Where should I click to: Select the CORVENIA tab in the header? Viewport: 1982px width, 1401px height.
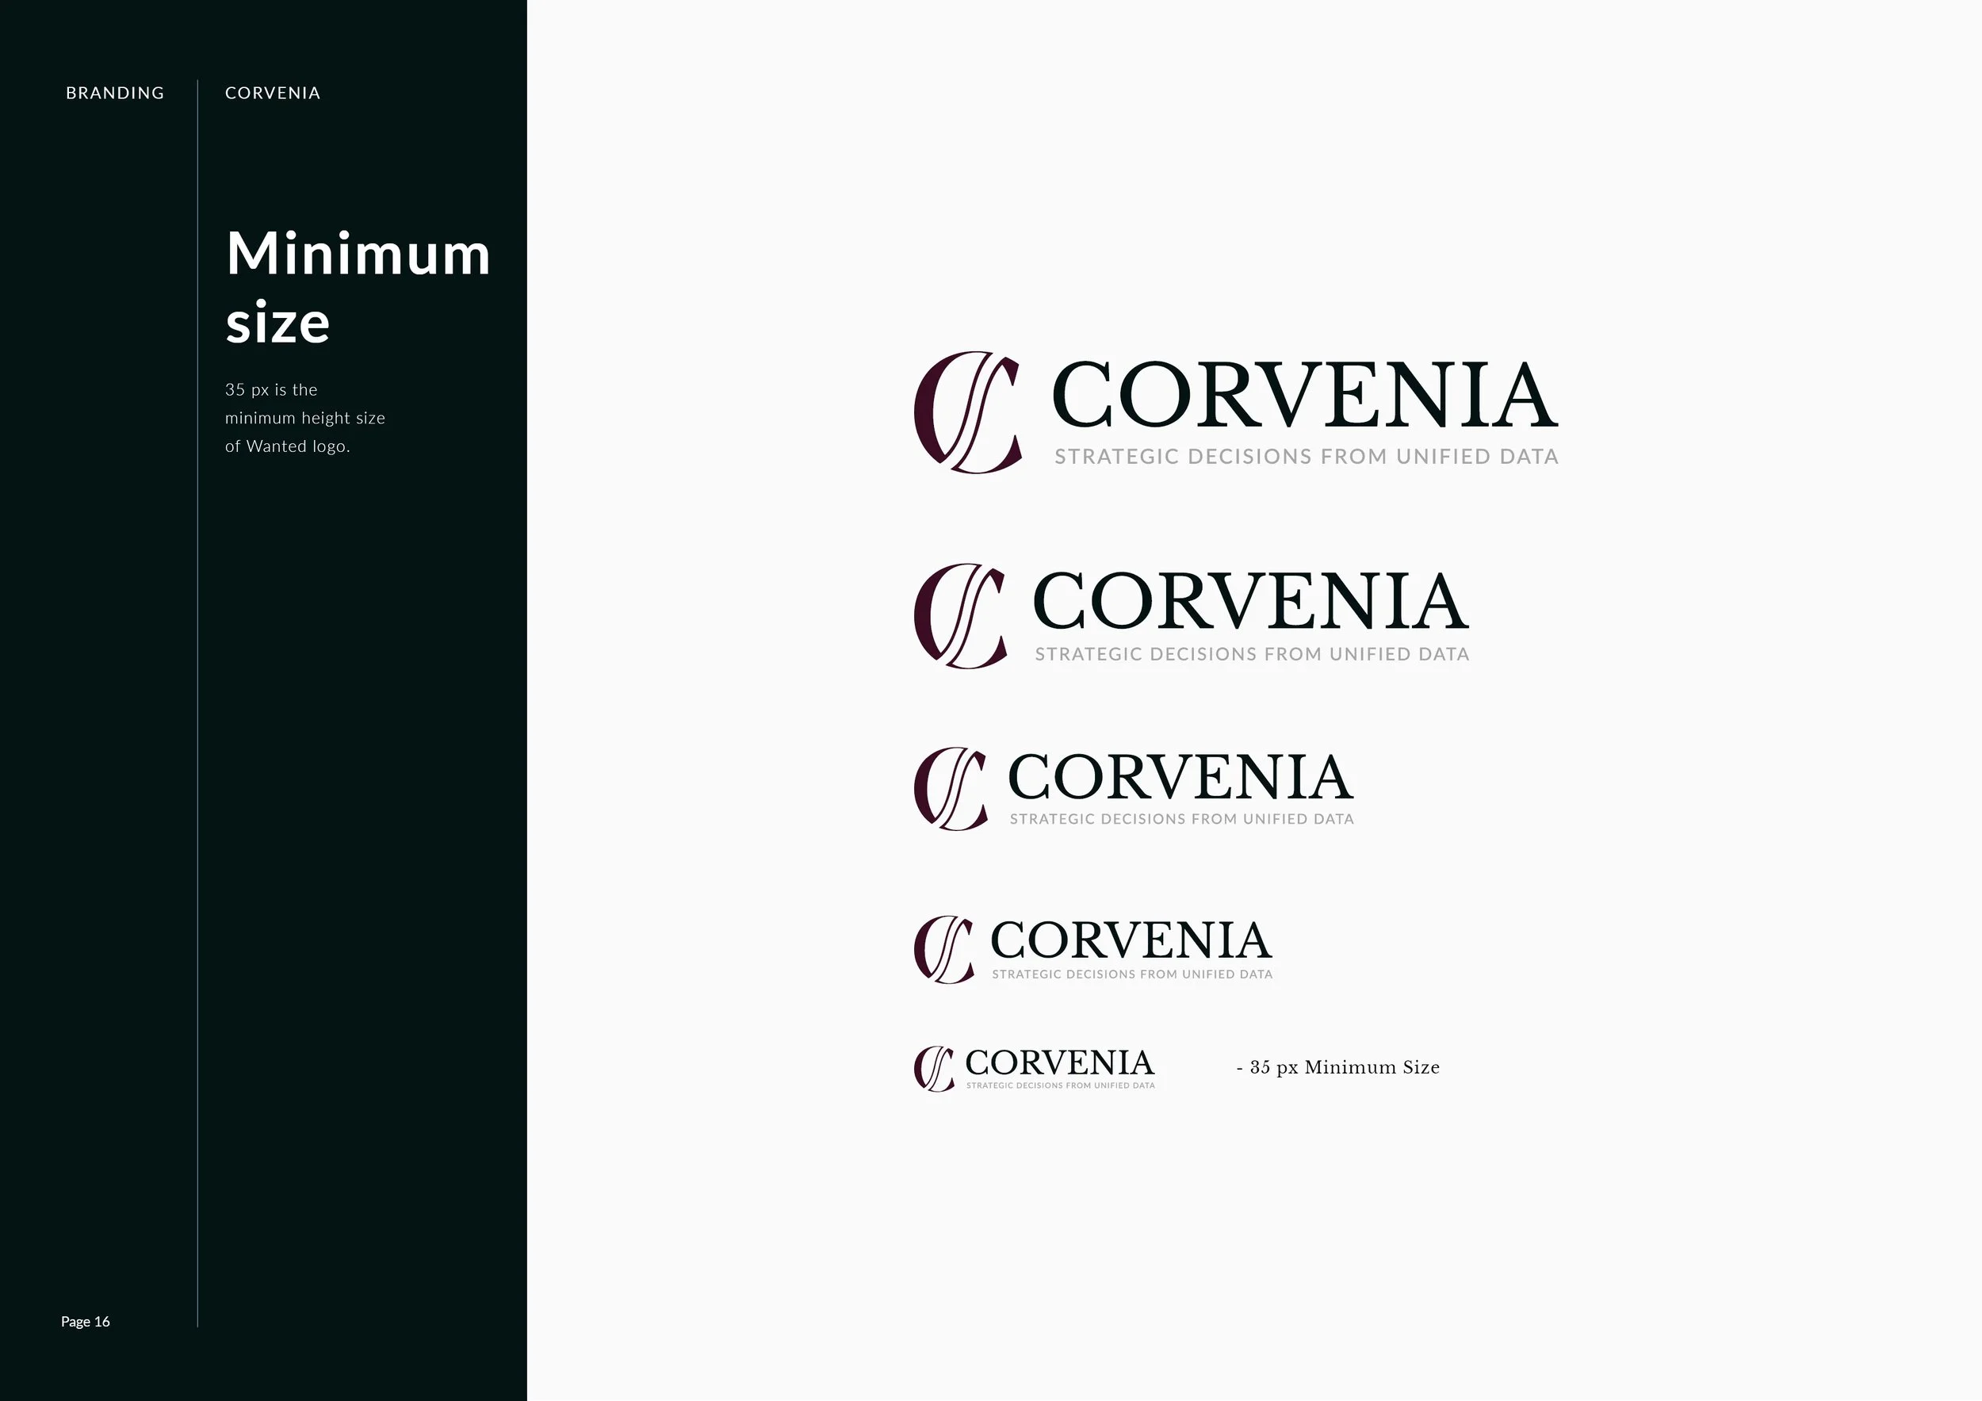click(x=272, y=92)
